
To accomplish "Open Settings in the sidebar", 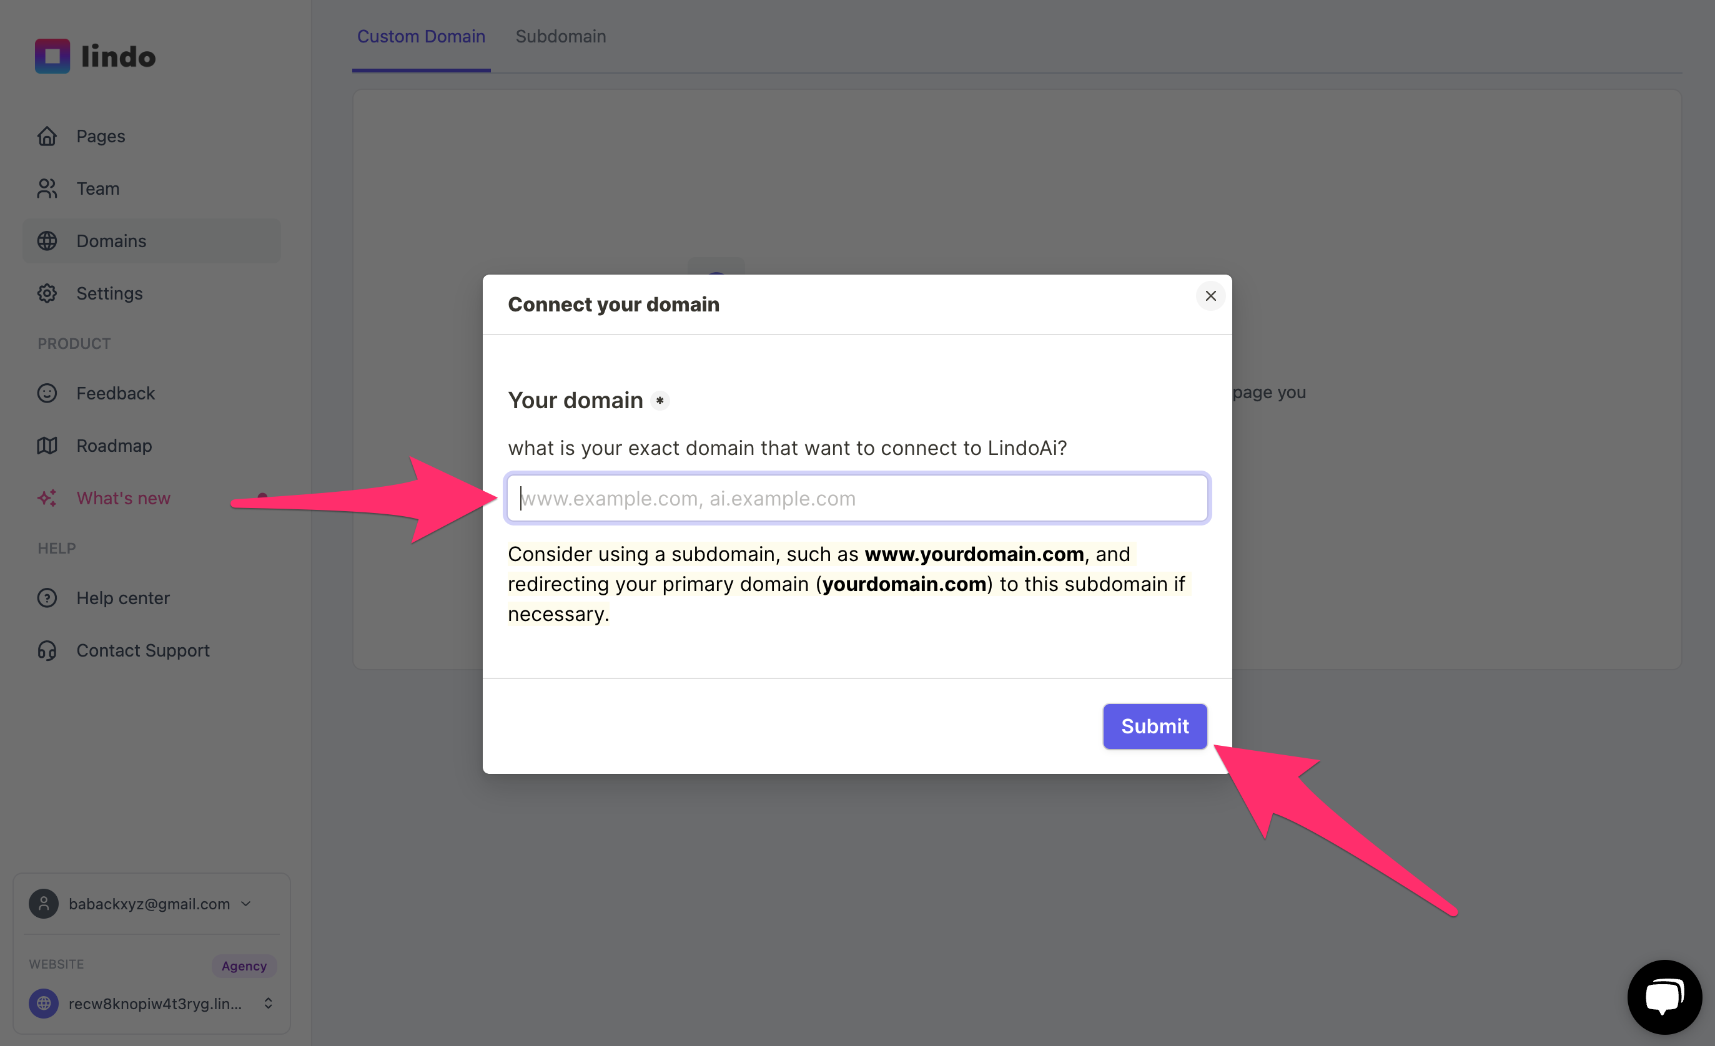I will click(152, 293).
